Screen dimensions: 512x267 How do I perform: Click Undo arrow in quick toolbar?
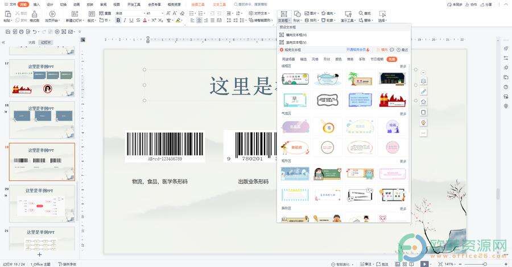35,32
